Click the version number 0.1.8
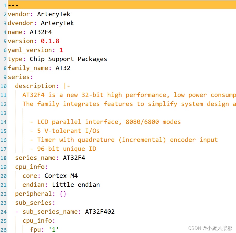Screen dimensions: 236x233 tap(50, 41)
